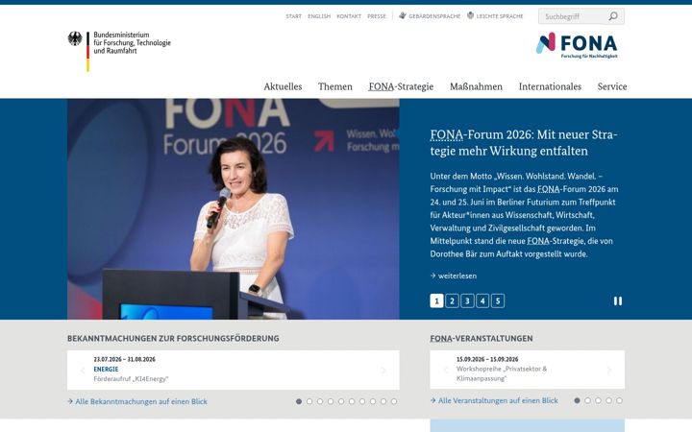
Task: Open the Gebärdensprache sign language link
Action: (430, 16)
